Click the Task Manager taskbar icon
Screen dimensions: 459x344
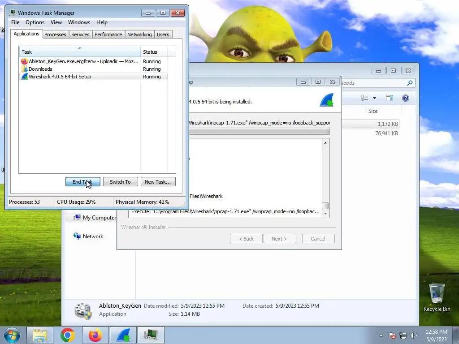click(x=151, y=335)
